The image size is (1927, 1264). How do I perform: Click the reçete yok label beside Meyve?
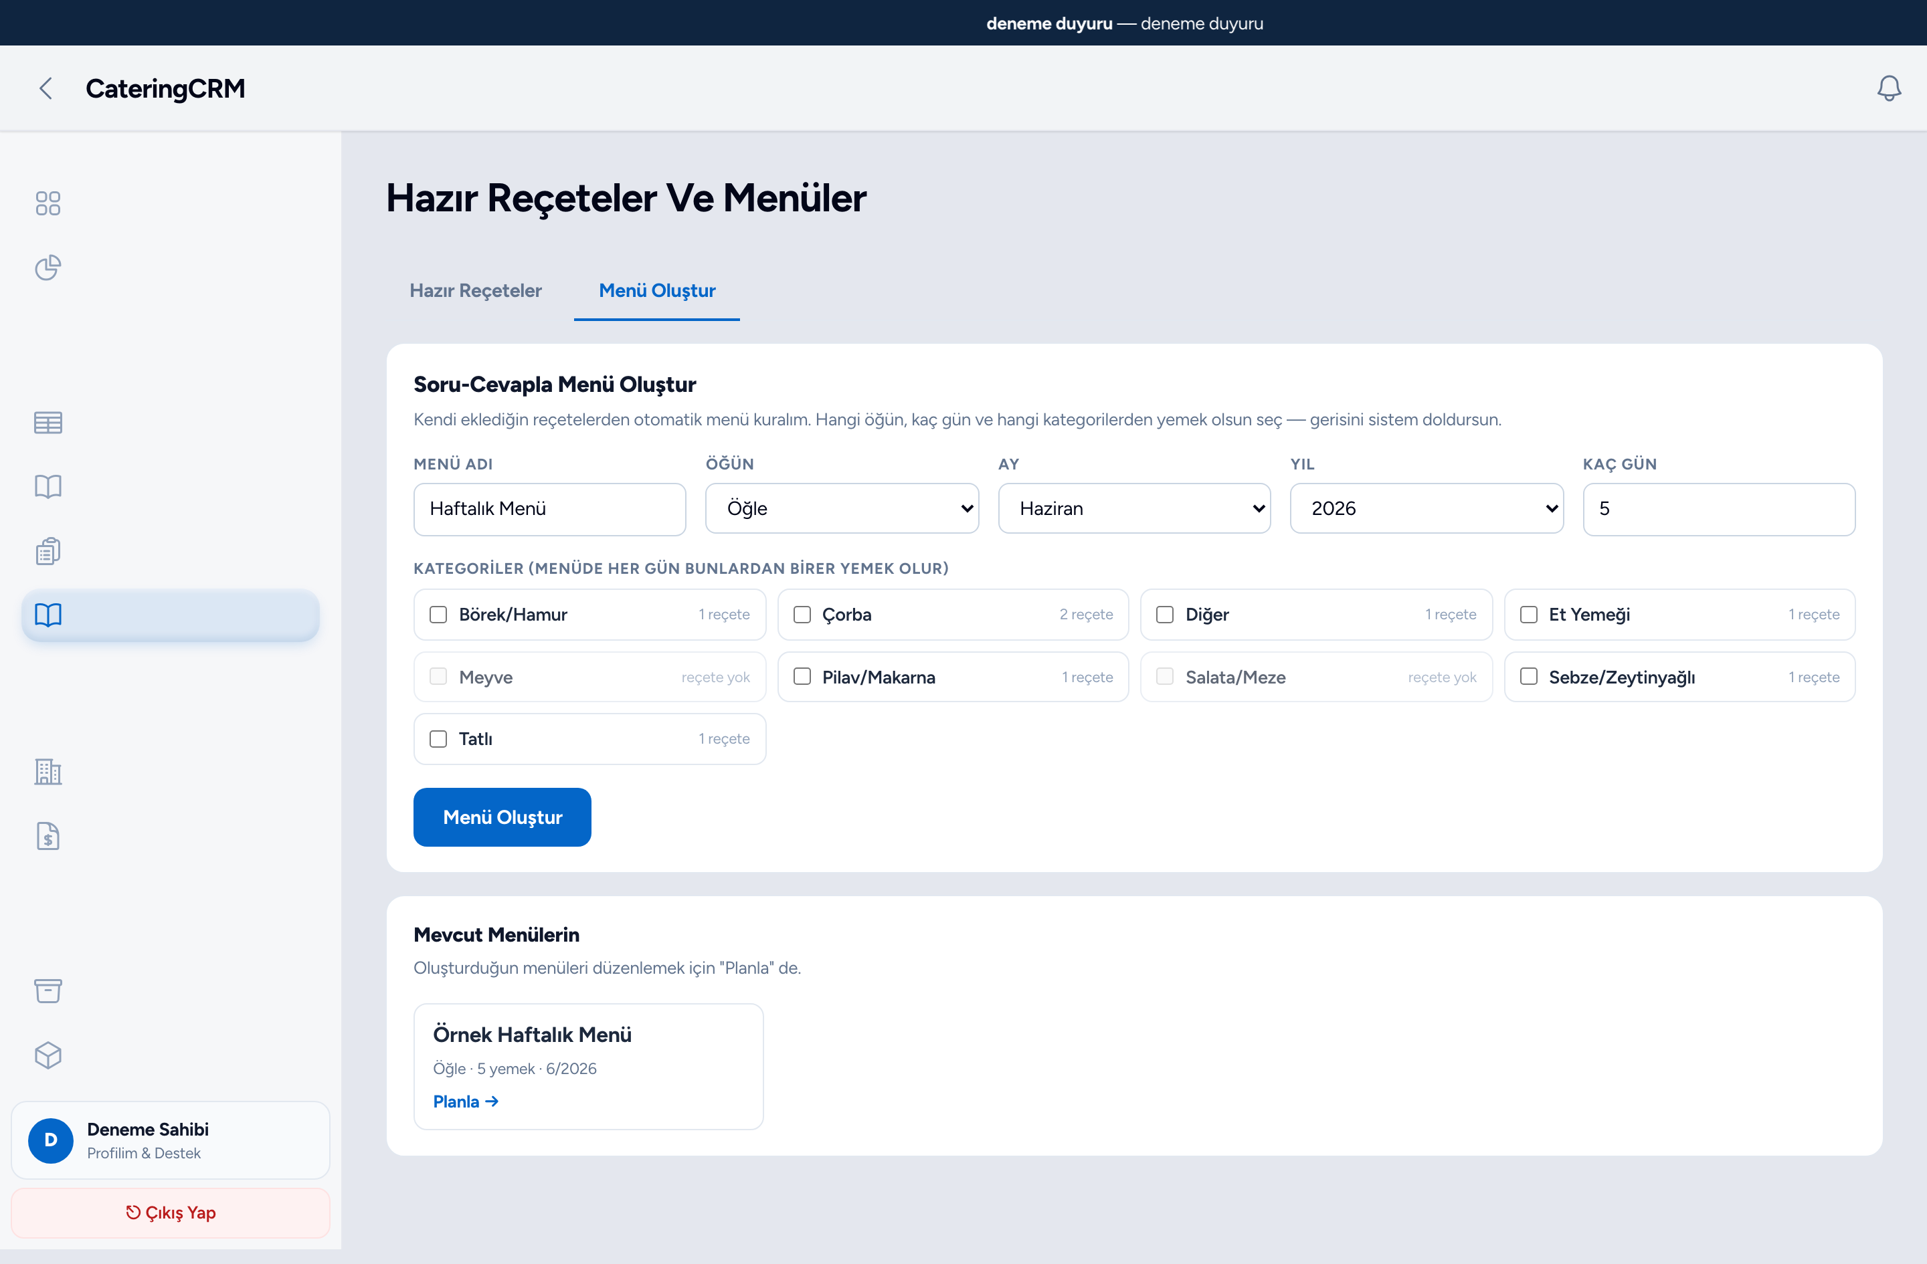[716, 677]
